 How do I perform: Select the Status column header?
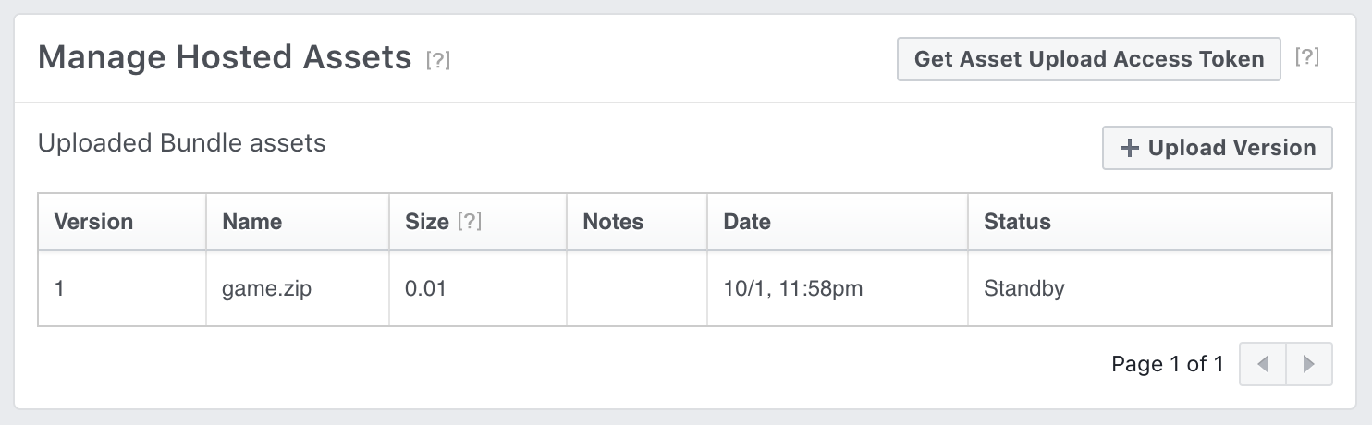[x=1017, y=222]
